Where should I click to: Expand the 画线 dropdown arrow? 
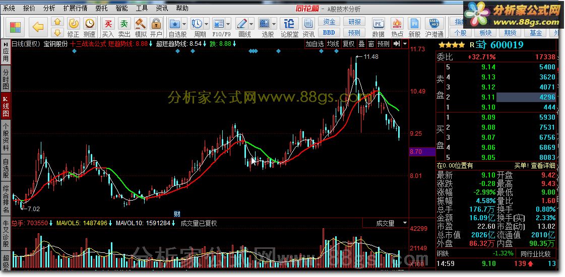coord(251,25)
